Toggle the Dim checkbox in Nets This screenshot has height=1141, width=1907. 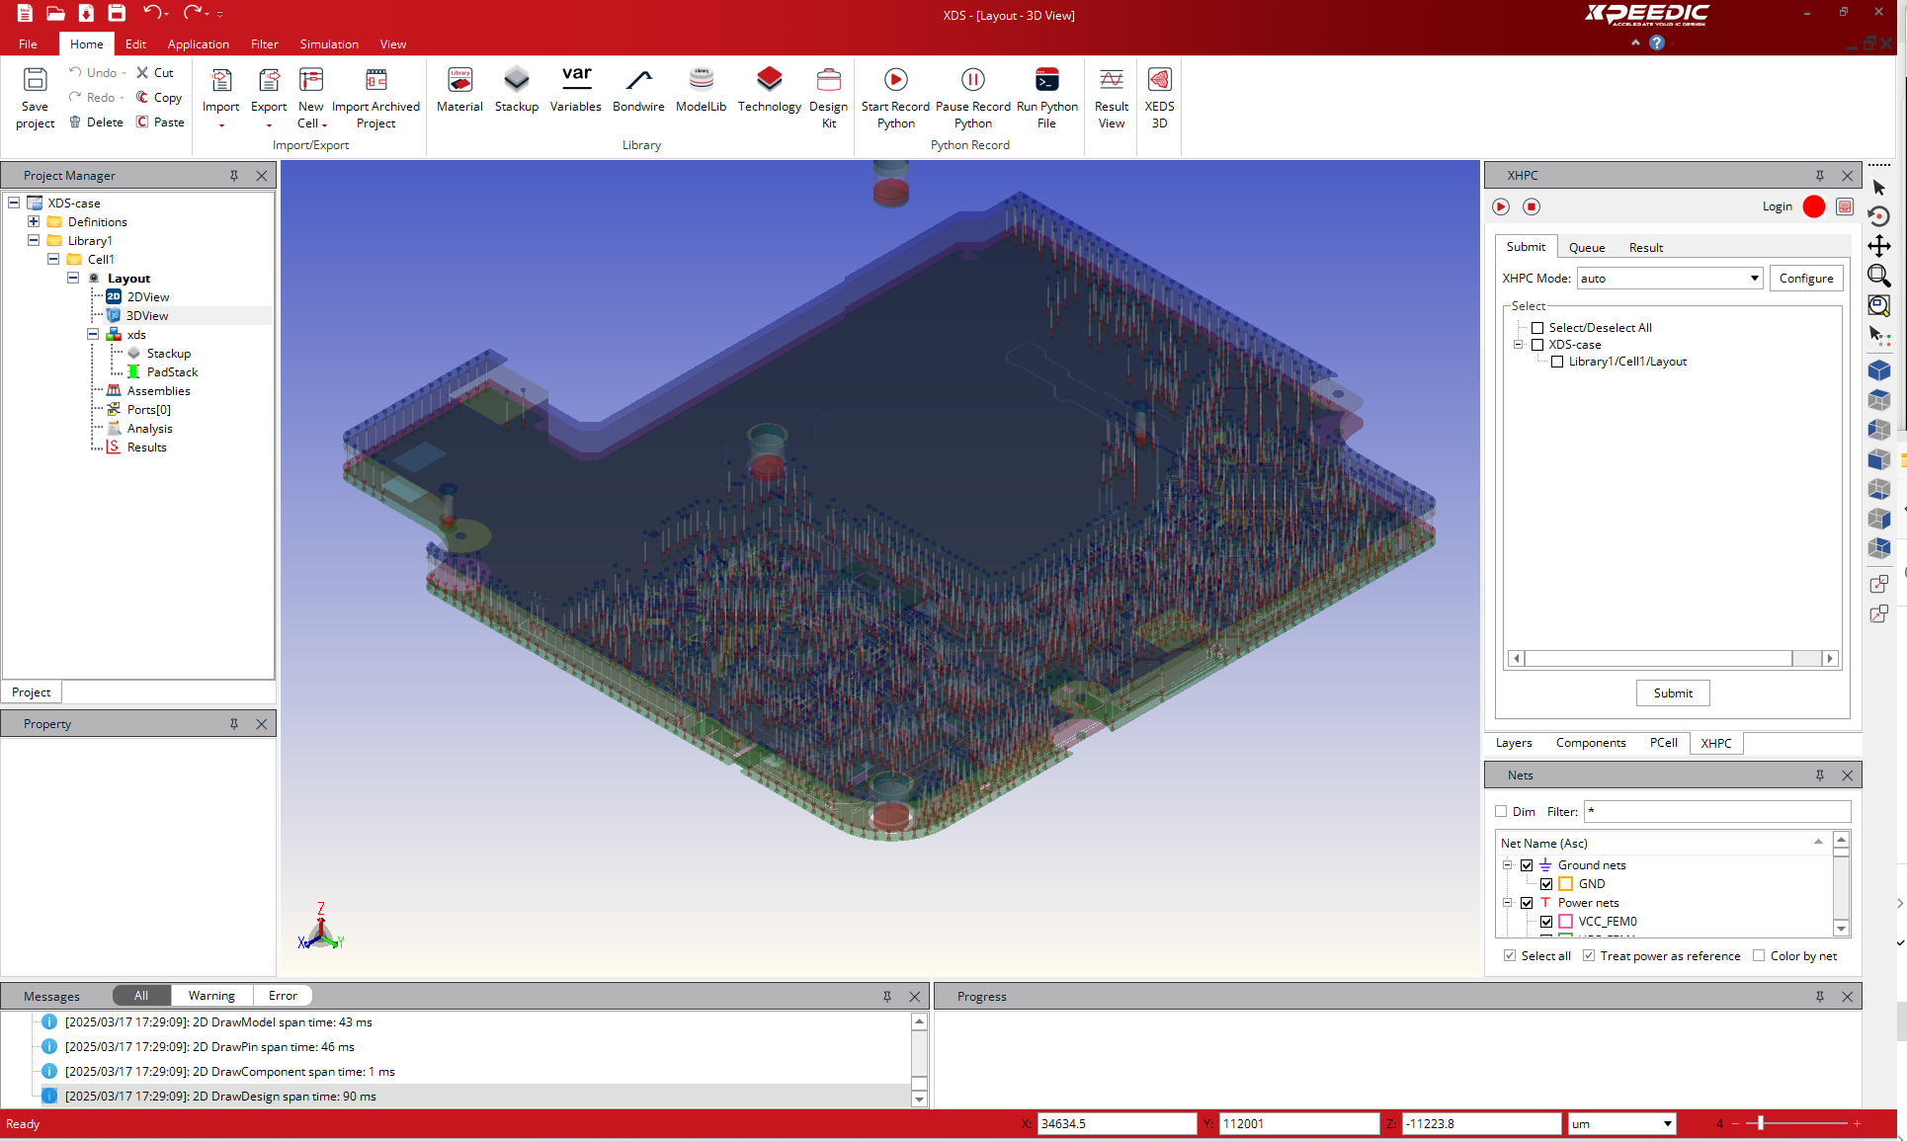(x=1501, y=811)
